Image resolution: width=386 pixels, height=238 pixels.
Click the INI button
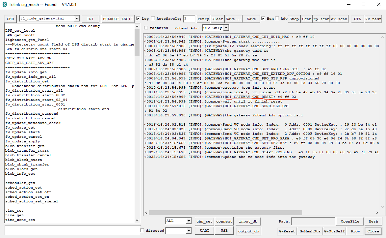(x=90, y=19)
